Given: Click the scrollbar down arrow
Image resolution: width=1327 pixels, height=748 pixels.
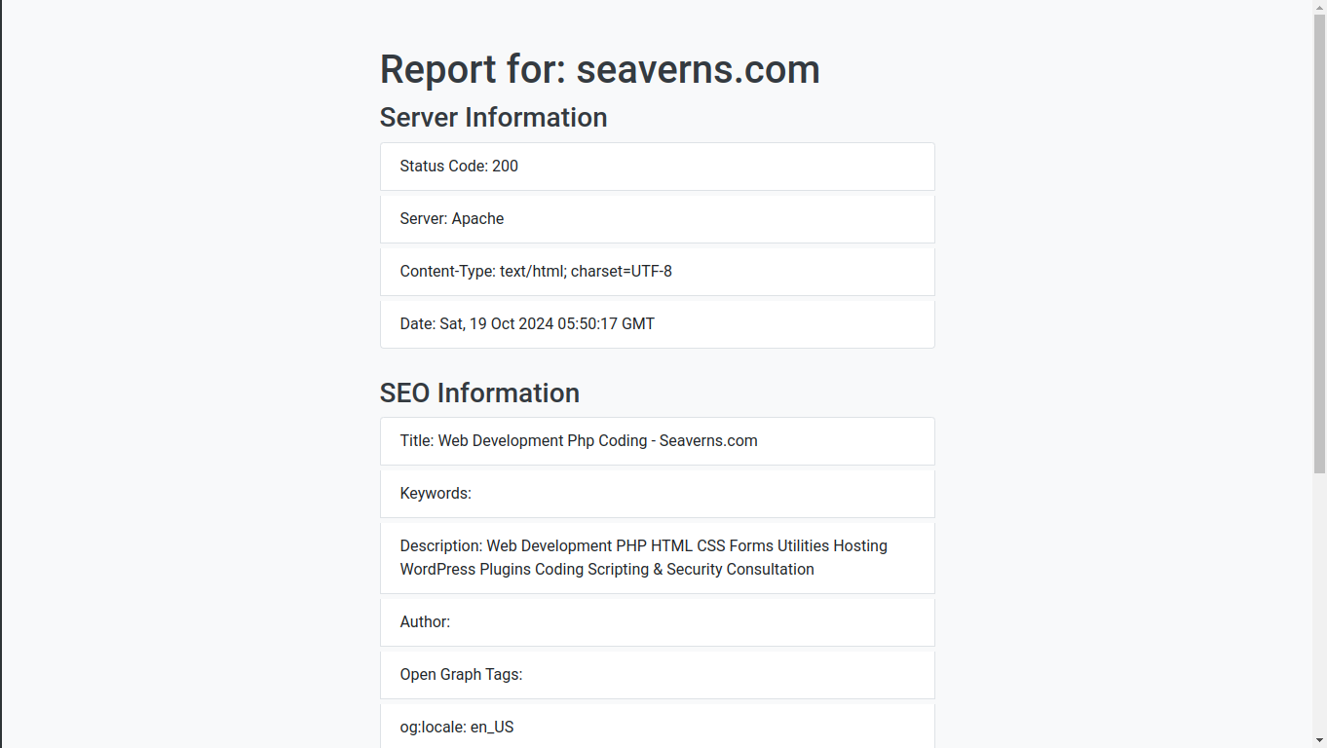Looking at the screenshot, I should [x=1319, y=740].
